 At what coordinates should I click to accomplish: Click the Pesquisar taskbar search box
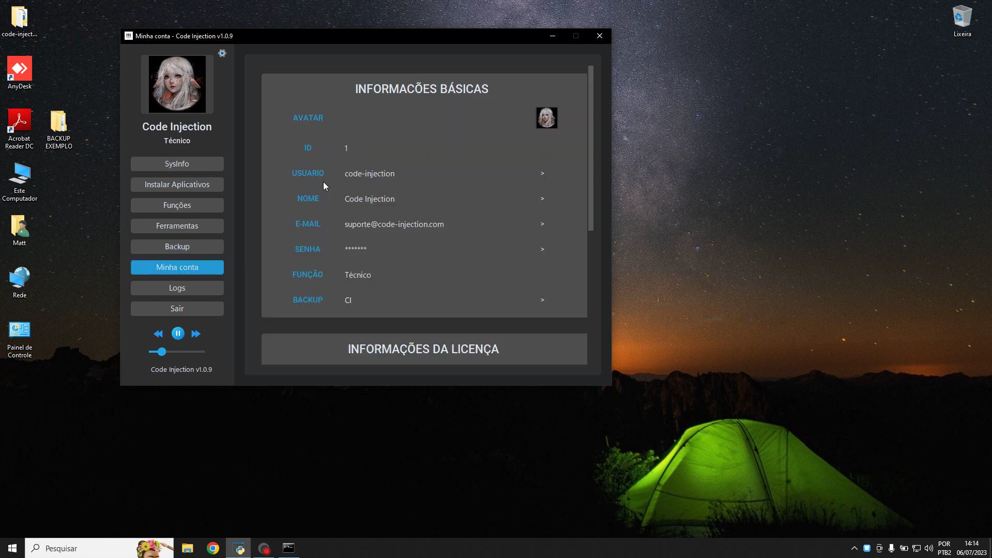point(99,548)
